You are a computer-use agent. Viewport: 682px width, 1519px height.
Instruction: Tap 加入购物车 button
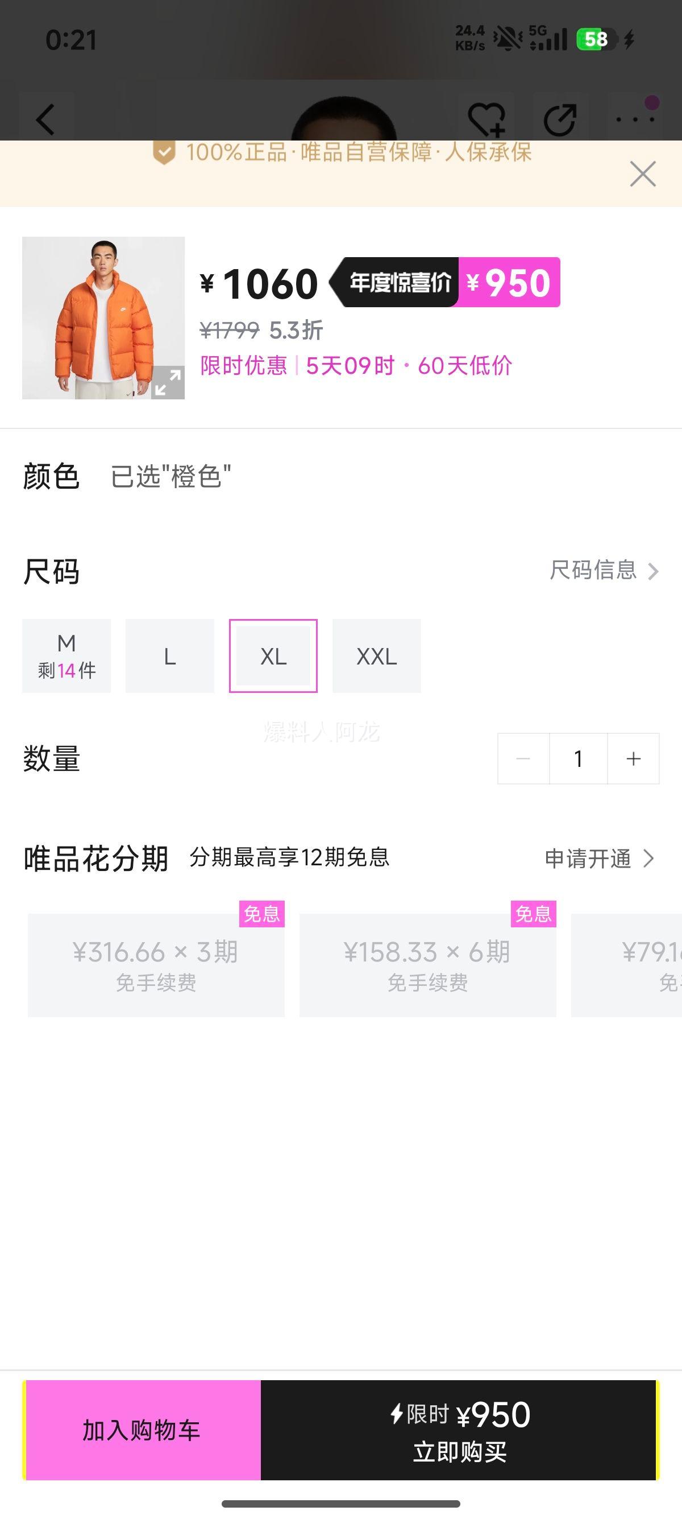point(142,1430)
